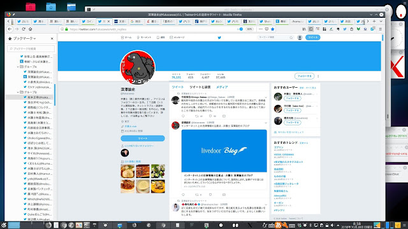Open the Pocket save icon in address bar
Screen dimensions: 408x229
(266, 29)
